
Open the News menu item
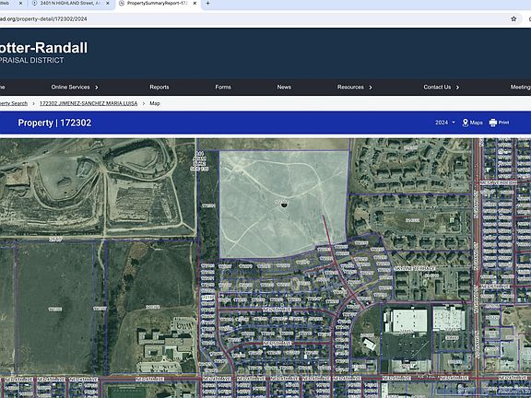click(284, 88)
